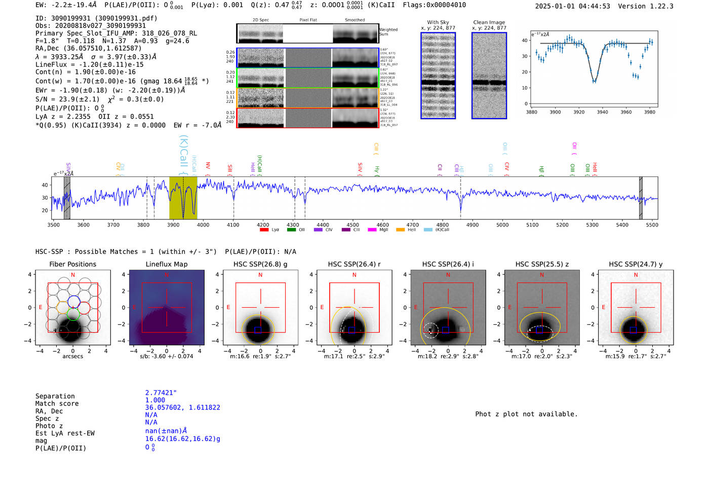Click the Clean Image CCD cutout
The width and height of the screenshot is (709, 483).
tap(489, 76)
